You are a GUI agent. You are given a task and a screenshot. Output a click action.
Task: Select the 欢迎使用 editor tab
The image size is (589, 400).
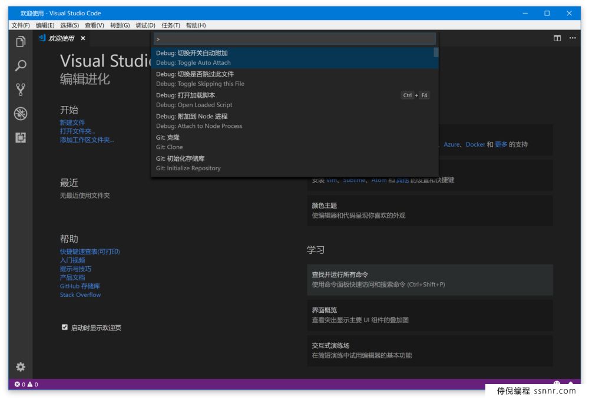61,38
